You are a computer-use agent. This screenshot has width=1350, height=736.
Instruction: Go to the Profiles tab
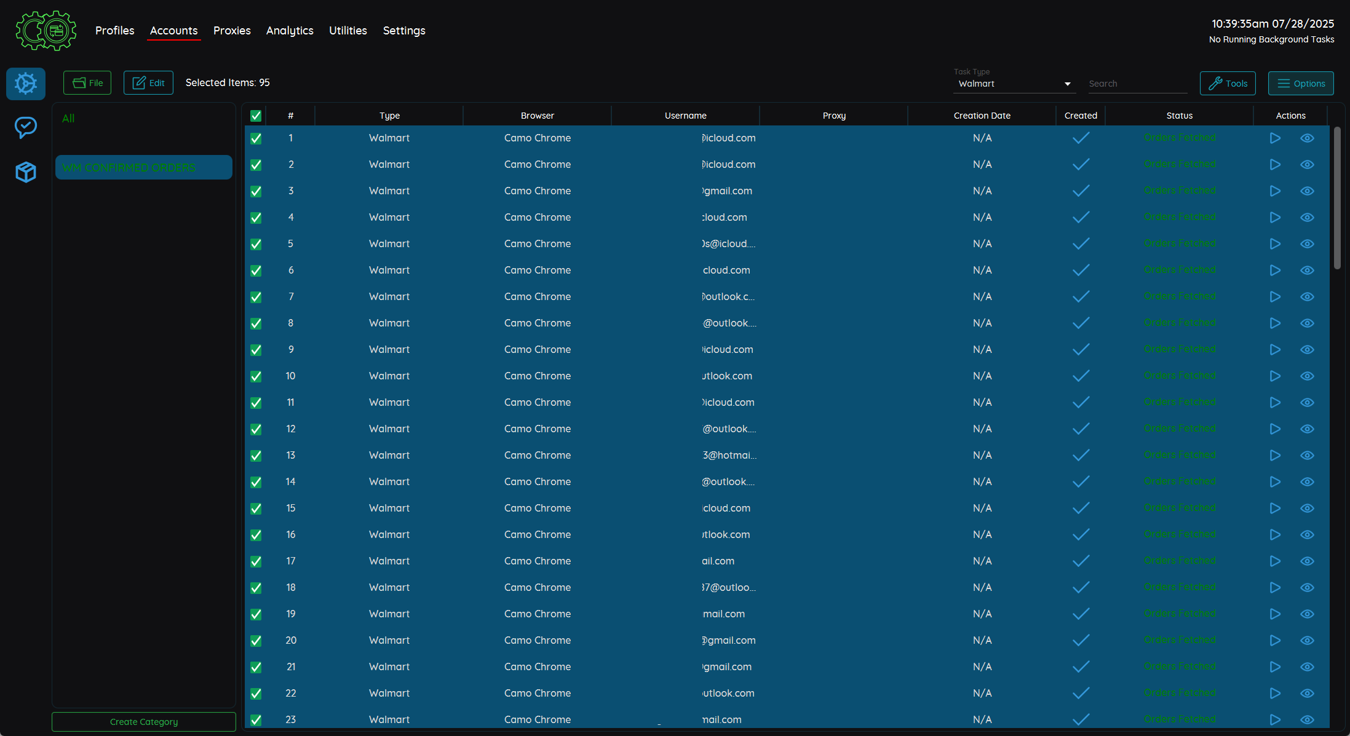[114, 31]
